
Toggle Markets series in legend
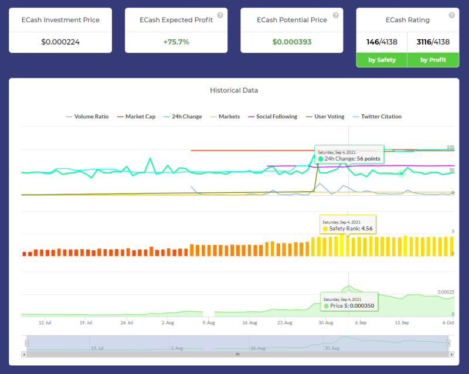tap(225, 117)
